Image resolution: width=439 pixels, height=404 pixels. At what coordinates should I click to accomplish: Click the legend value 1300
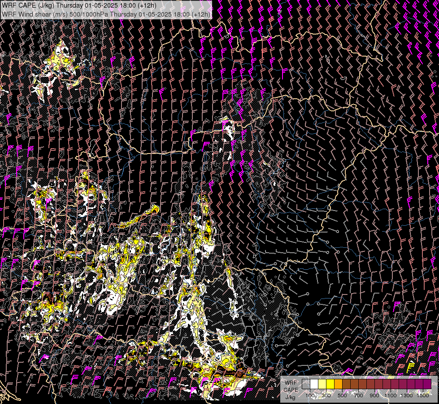click(407, 395)
